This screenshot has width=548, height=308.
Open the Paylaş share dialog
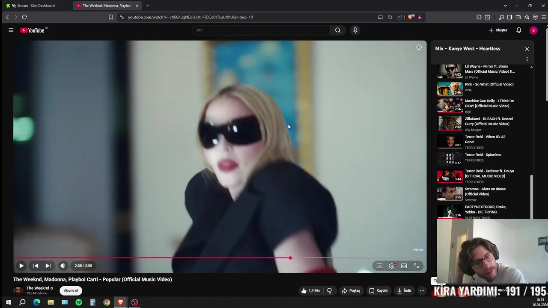tap(351, 290)
